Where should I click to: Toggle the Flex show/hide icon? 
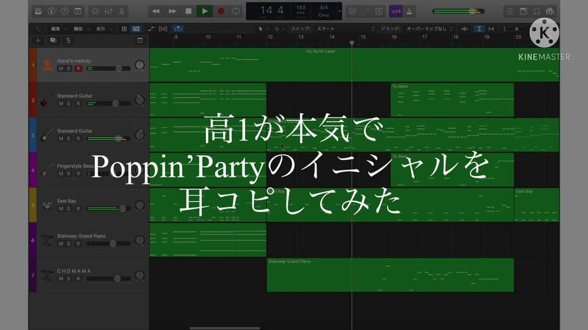(163, 29)
